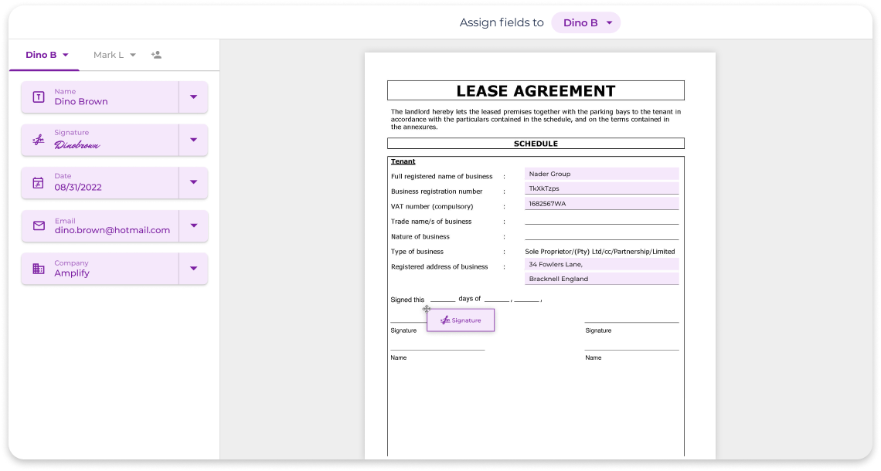
Task: Click the Email field envelope icon
Action: click(x=39, y=225)
